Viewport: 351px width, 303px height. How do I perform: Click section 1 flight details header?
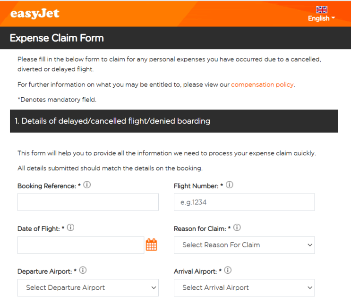[112, 121]
